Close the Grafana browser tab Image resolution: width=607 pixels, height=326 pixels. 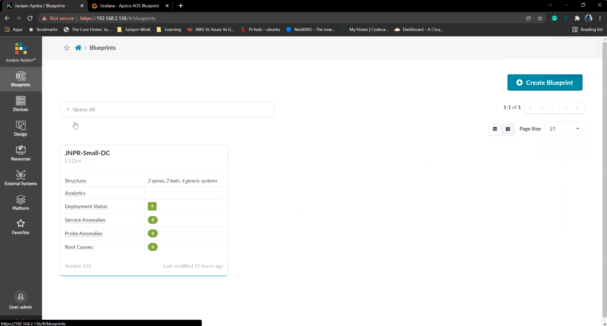coord(167,6)
